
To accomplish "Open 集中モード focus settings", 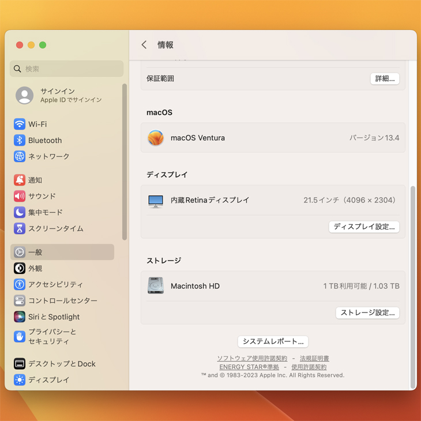I will (x=45, y=212).
